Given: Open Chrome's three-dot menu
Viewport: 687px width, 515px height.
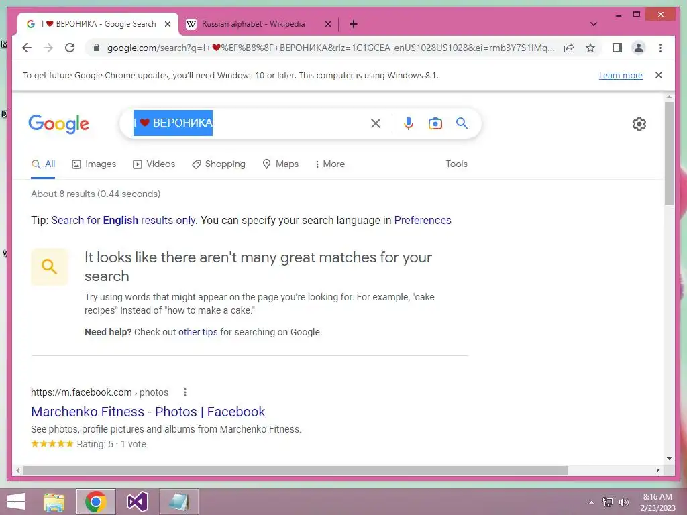Looking at the screenshot, I should (x=660, y=48).
